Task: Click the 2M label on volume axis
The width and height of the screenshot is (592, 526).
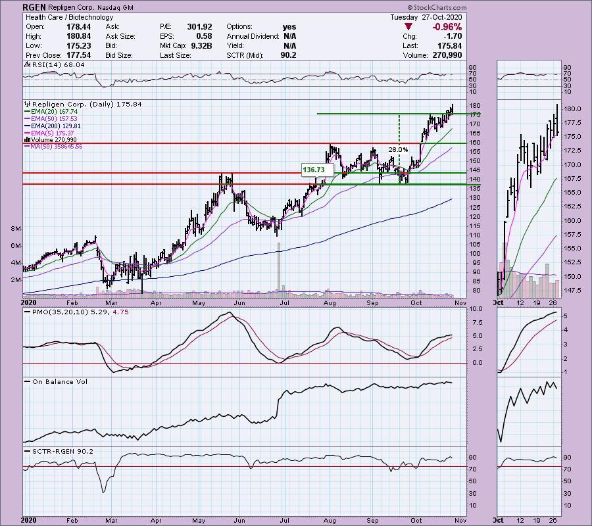Action: click(x=16, y=280)
